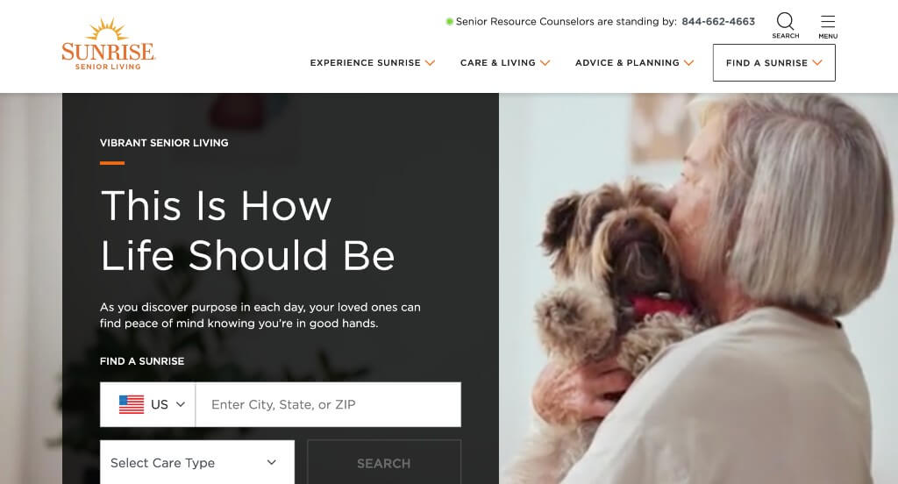Click the green availability status dot
Screen dimensions: 898x484
click(x=450, y=22)
